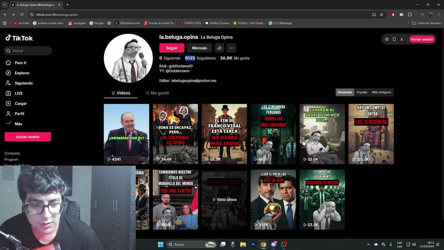Open the WhatsApp bookmark

(280, 23)
